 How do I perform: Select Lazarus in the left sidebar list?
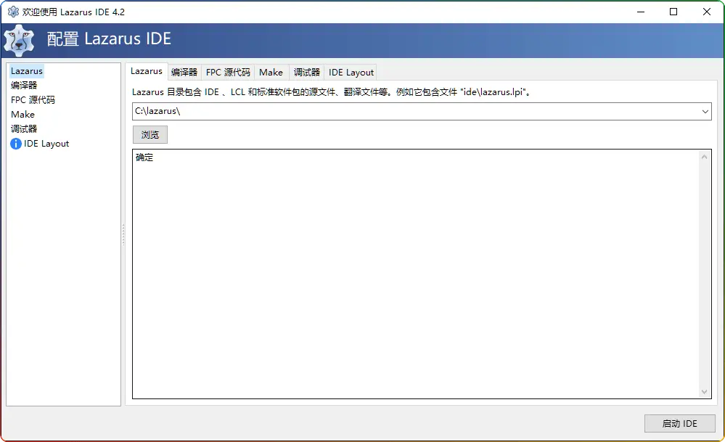pos(27,70)
